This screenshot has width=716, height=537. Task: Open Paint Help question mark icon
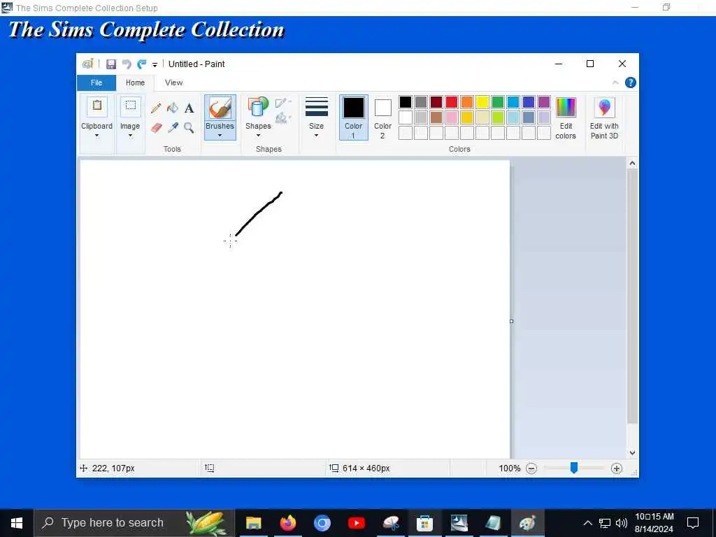click(x=631, y=83)
